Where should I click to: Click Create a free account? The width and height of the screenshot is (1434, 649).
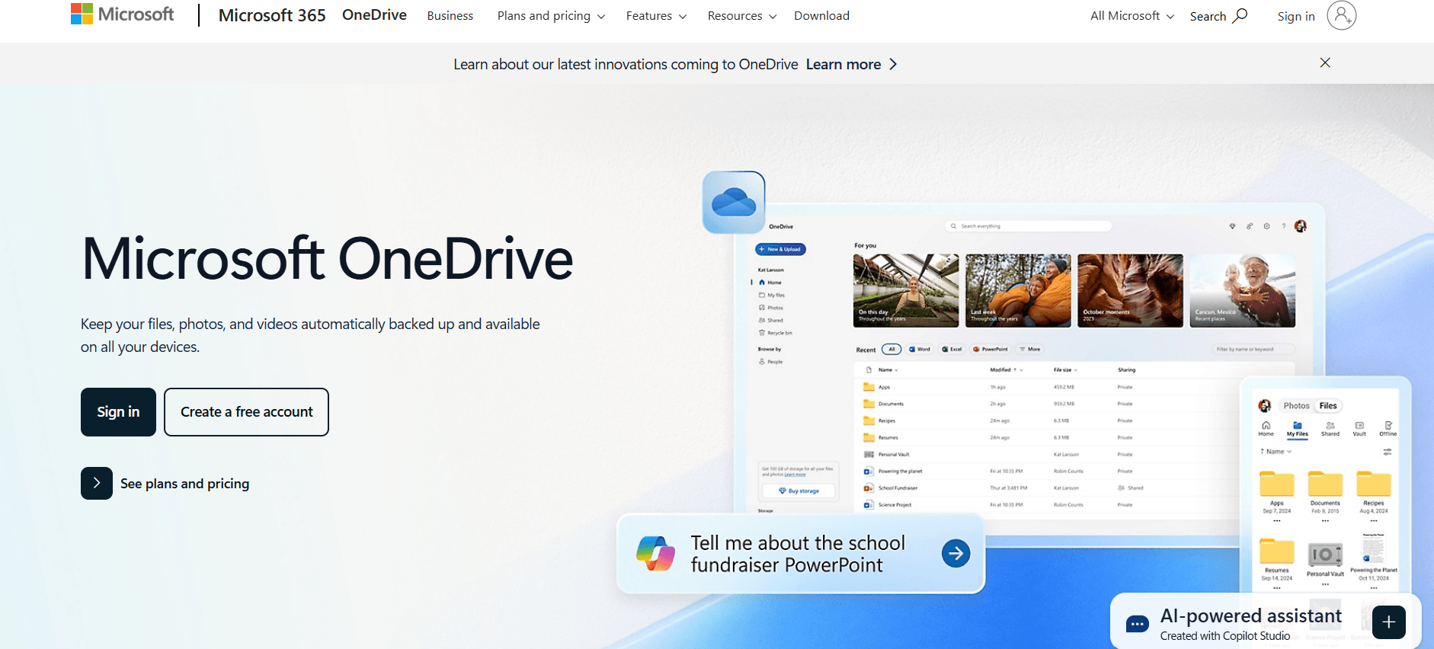click(246, 412)
